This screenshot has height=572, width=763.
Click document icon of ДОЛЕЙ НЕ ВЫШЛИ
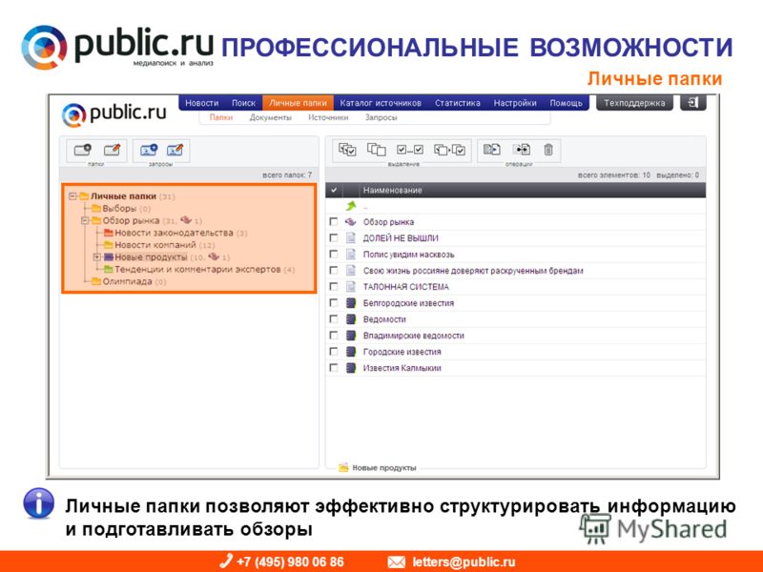[350, 237]
